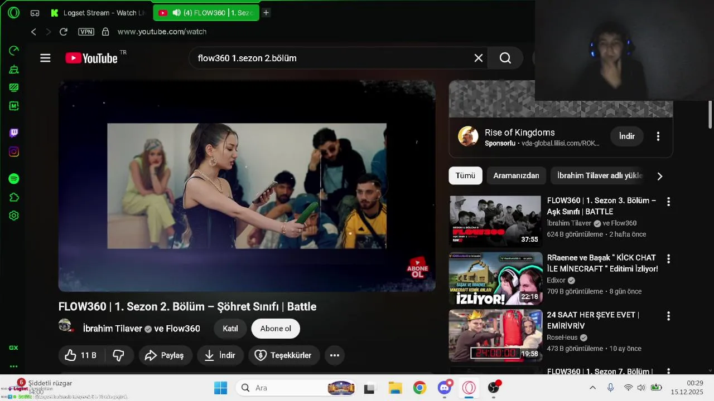Click the site security padlock icon

pos(105,32)
